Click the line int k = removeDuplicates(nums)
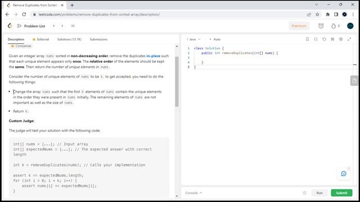Viewport: 360px width, 202px height. [x=79, y=165]
